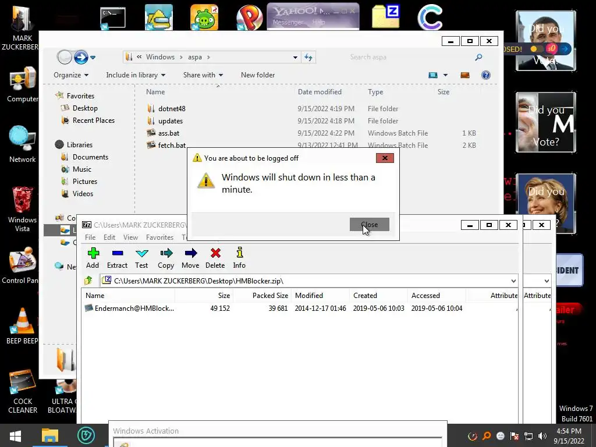
Task: Open the Windows Vista recycle bin icon
Action: pyautogui.click(x=22, y=209)
